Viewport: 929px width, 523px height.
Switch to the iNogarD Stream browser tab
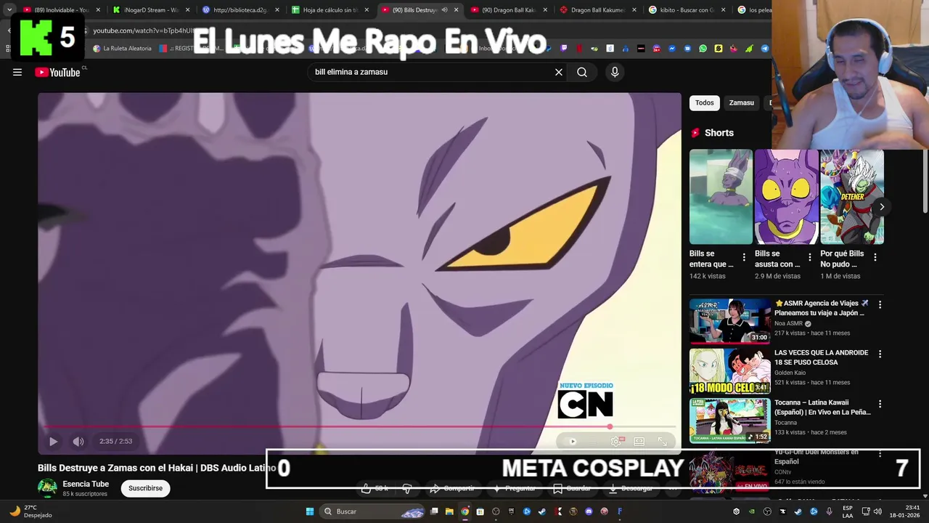tap(150, 10)
